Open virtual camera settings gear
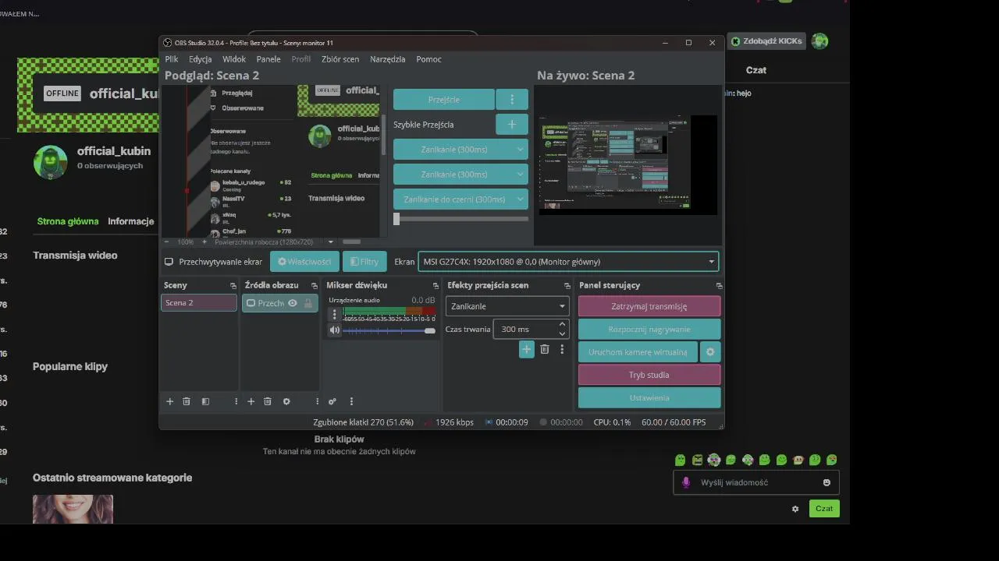999x561 pixels. pos(710,352)
